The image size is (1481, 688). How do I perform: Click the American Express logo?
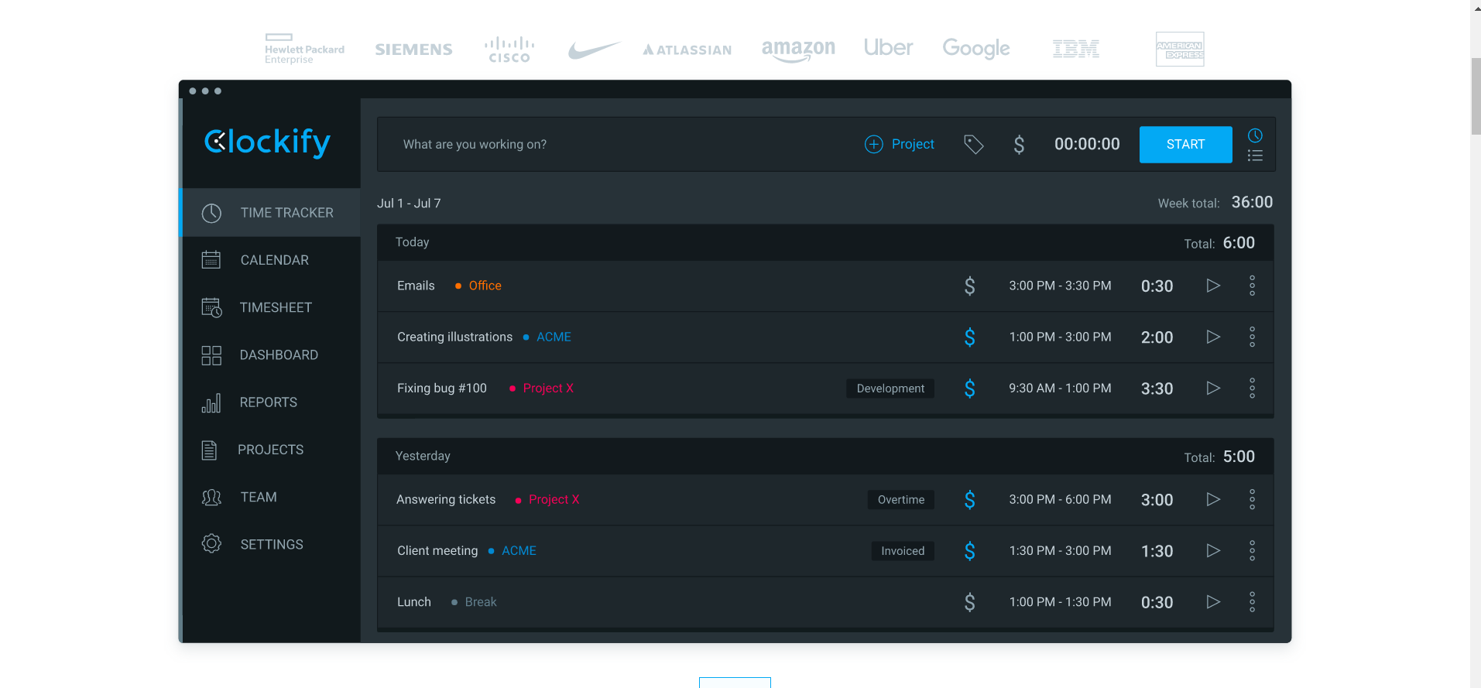tap(1180, 49)
